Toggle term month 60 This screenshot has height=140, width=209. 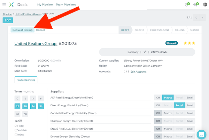pyautogui.click(x=25, y=114)
